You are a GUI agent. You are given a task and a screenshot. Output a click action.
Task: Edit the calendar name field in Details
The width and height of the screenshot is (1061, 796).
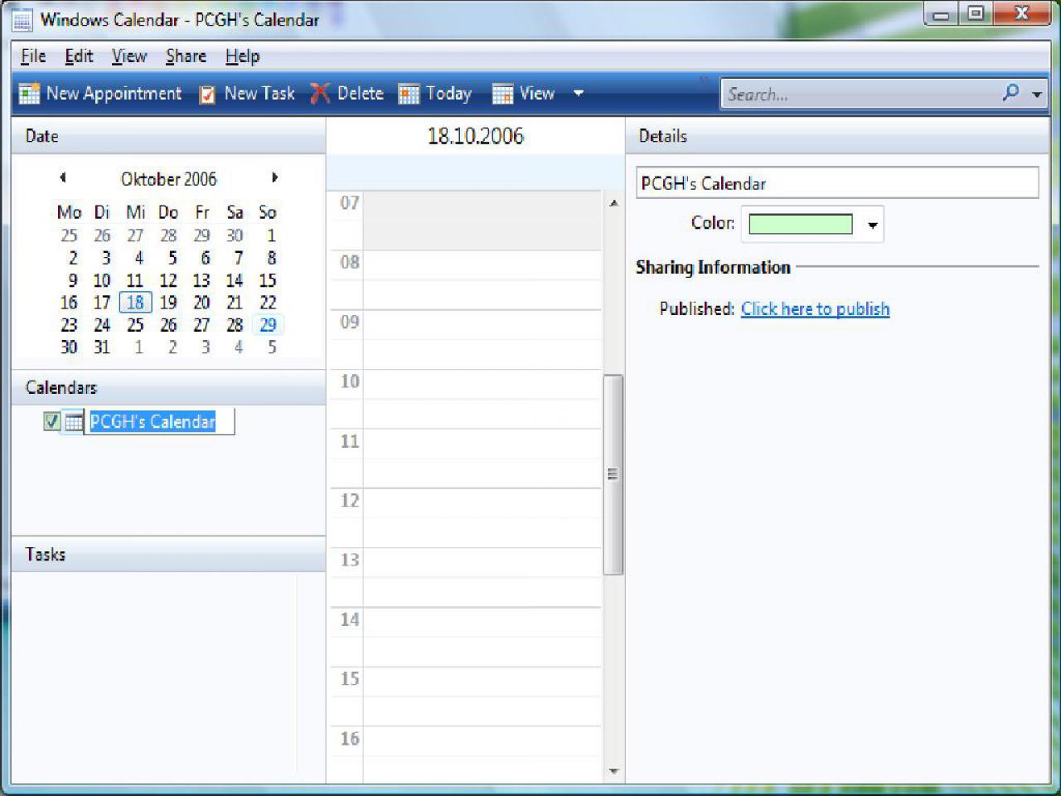(x=837, y=183)
